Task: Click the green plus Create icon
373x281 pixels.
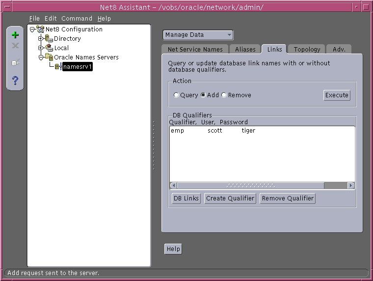Action: coord(15,35)
